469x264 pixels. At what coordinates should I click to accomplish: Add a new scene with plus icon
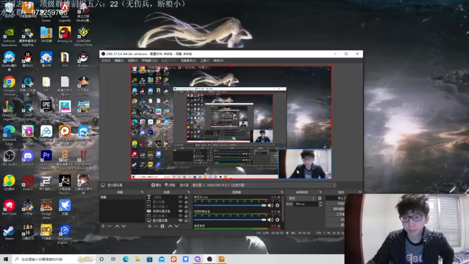[103, 226]
